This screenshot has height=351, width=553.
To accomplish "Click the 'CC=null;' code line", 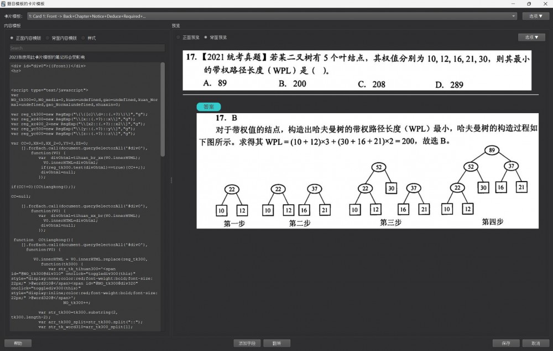I will 21,196.
